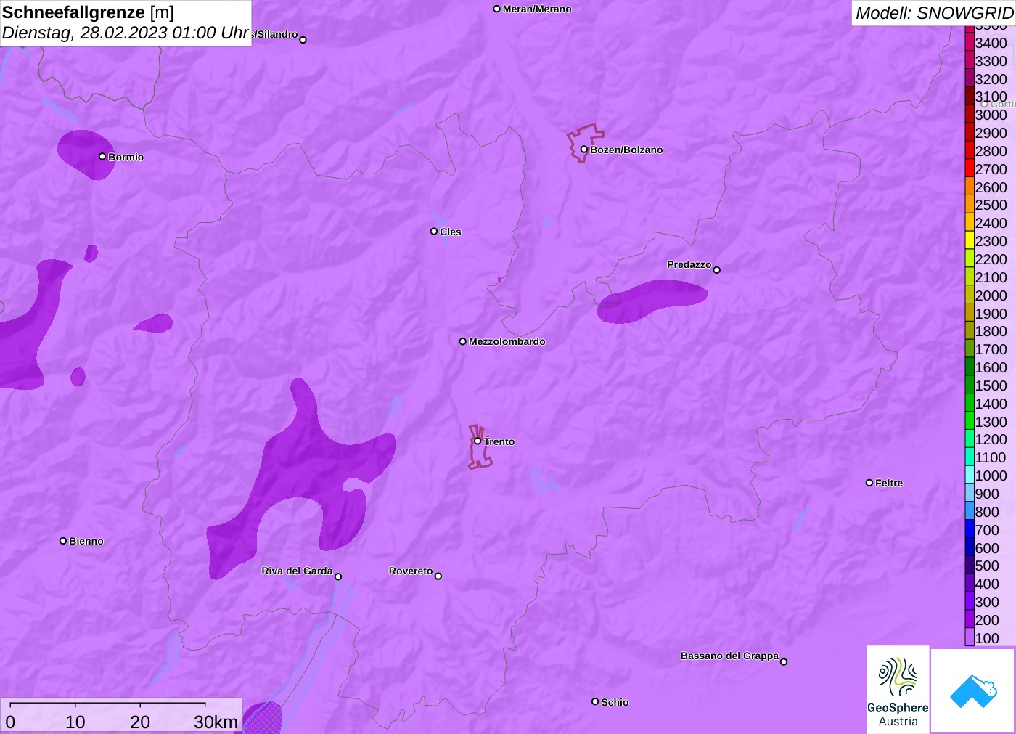Image resolution: width=1016 pixels, height=734 pixels.
Task: Click the date Dienstag, 28.02.2023 01:00 Uhr
Action: (126, 33)
